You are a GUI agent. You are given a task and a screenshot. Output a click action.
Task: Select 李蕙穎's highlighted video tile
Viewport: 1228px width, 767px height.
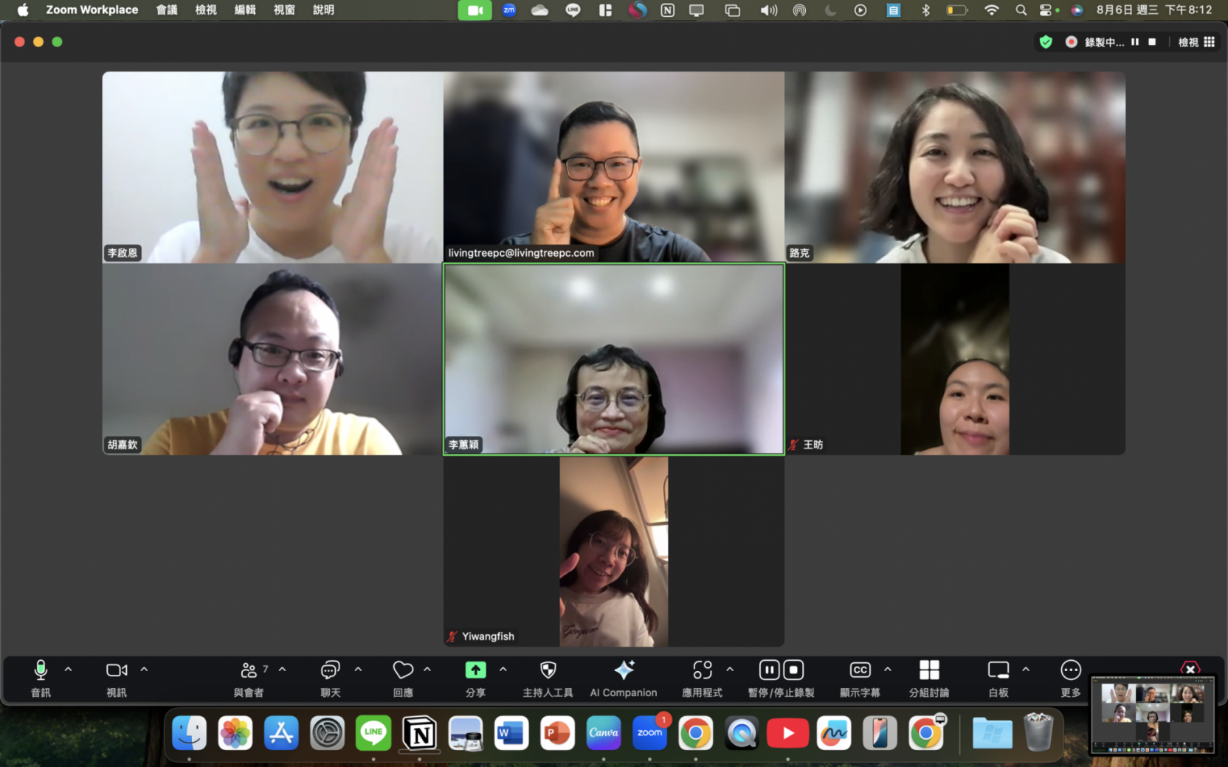tap(613, 359)
